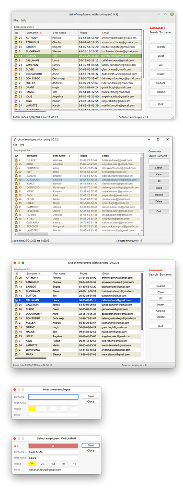Click Quit button in top Linux window
Screen dimensions: 183x492
pos(160,104)
